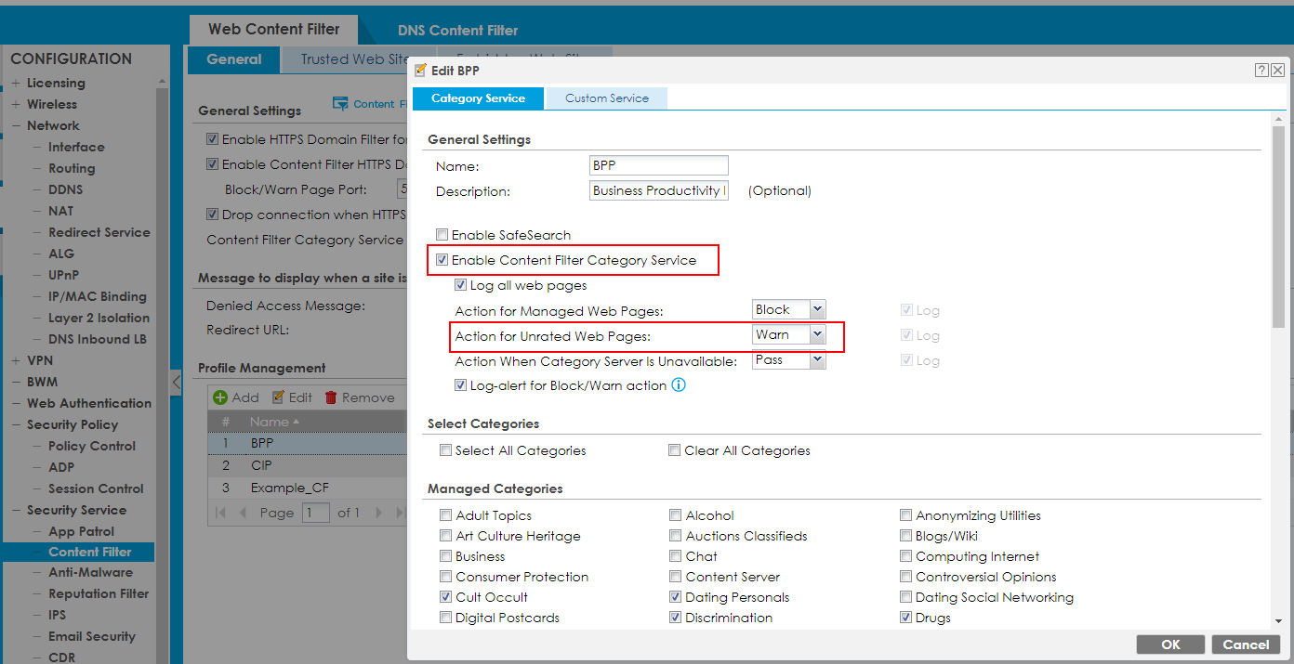Screen dimensions: 1294x664
Task: Check the Select All Categories checkbox
Action: [x=445, y=449]
